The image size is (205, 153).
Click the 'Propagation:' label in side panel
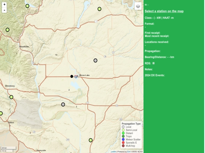(153, 51)
